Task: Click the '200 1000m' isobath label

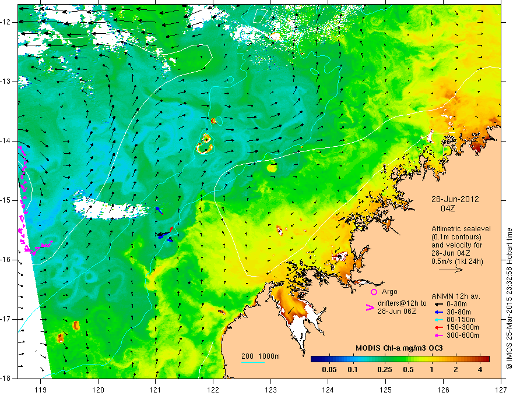Action: (261, 356)
